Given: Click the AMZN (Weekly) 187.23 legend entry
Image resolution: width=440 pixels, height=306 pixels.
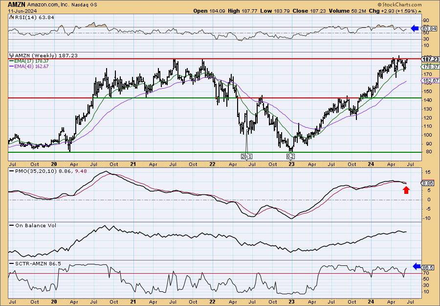Looking at the screenshot, I should (46, 56).
